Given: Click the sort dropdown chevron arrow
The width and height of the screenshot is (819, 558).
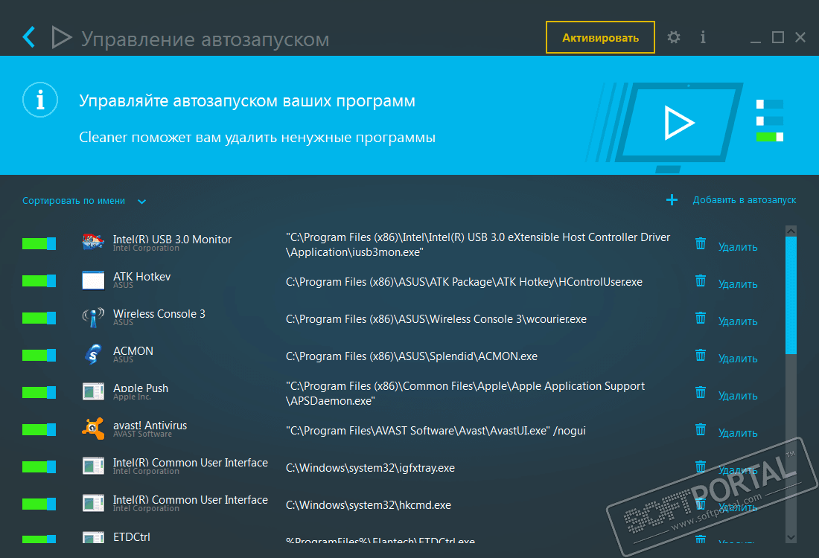Looking at the screenshot, I should 141,202.
